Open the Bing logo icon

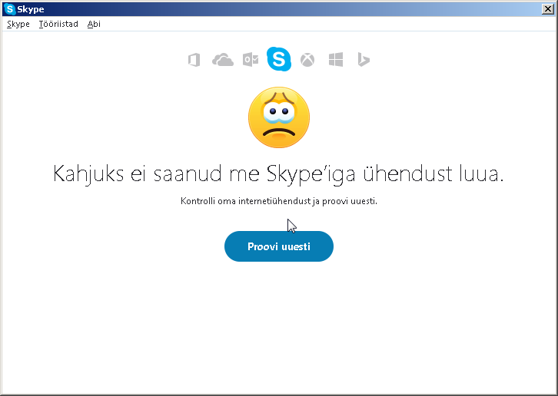[x=364, y=59]
